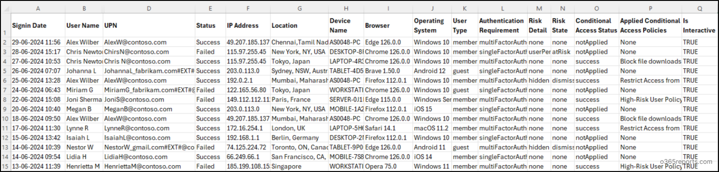The image size is (719, 172).
Task: Click the 'Operating System' header cell
Action: click(x=432, y=25)
